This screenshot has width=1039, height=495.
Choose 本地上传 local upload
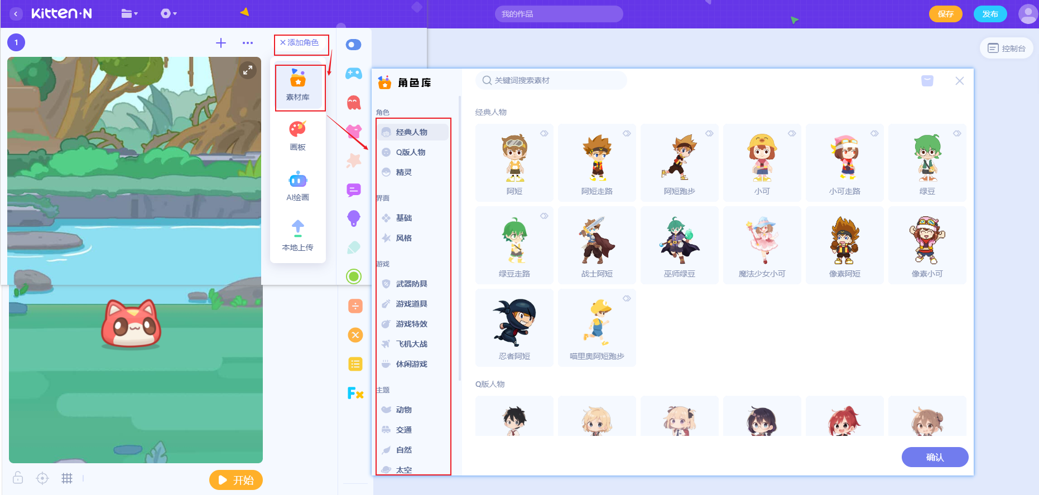click(x=298, y=236)
